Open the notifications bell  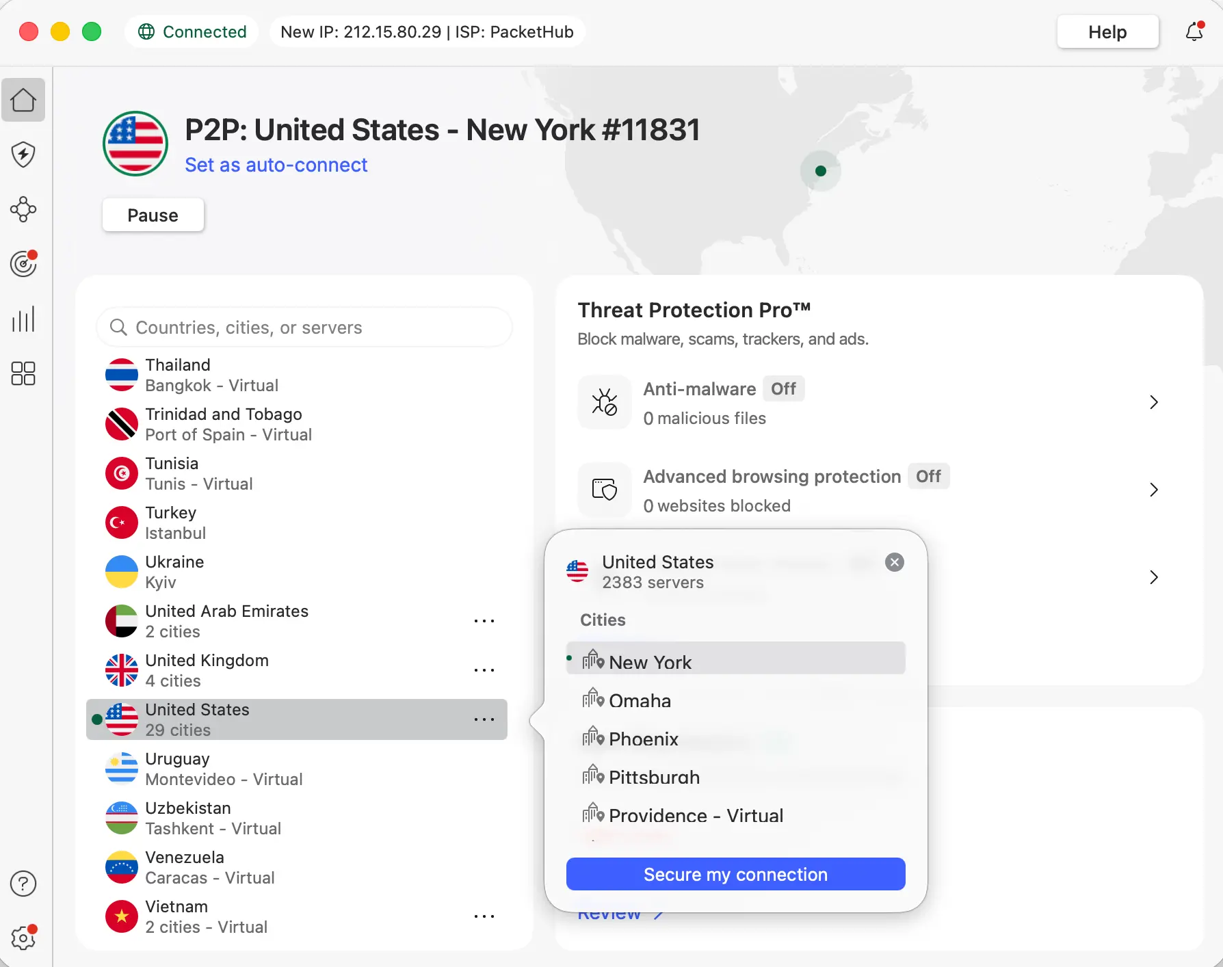pyautogui.click(x=1194, y=31)
